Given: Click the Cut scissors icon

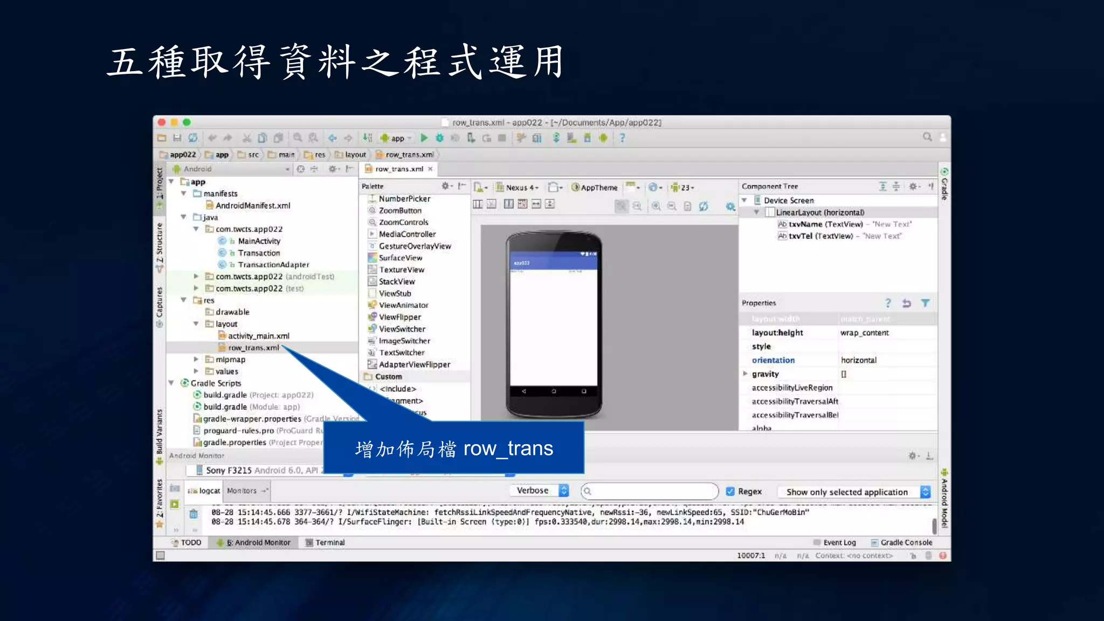Looking at the screenshot, I should 246,138.
